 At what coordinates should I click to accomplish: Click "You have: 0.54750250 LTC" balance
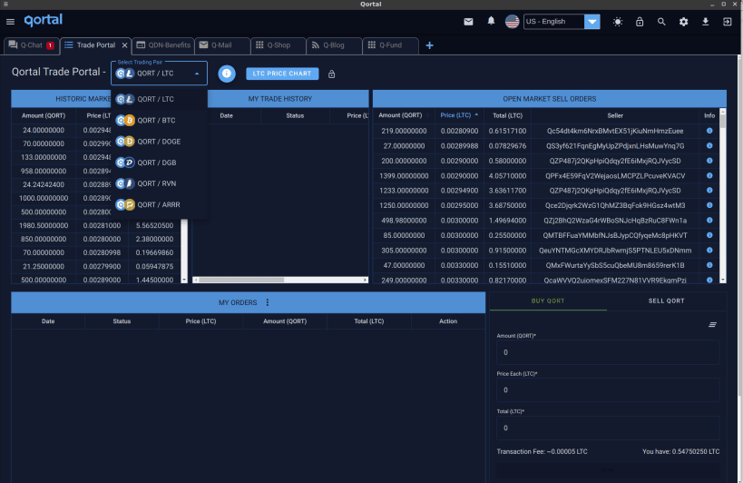(x=681, y=452)
